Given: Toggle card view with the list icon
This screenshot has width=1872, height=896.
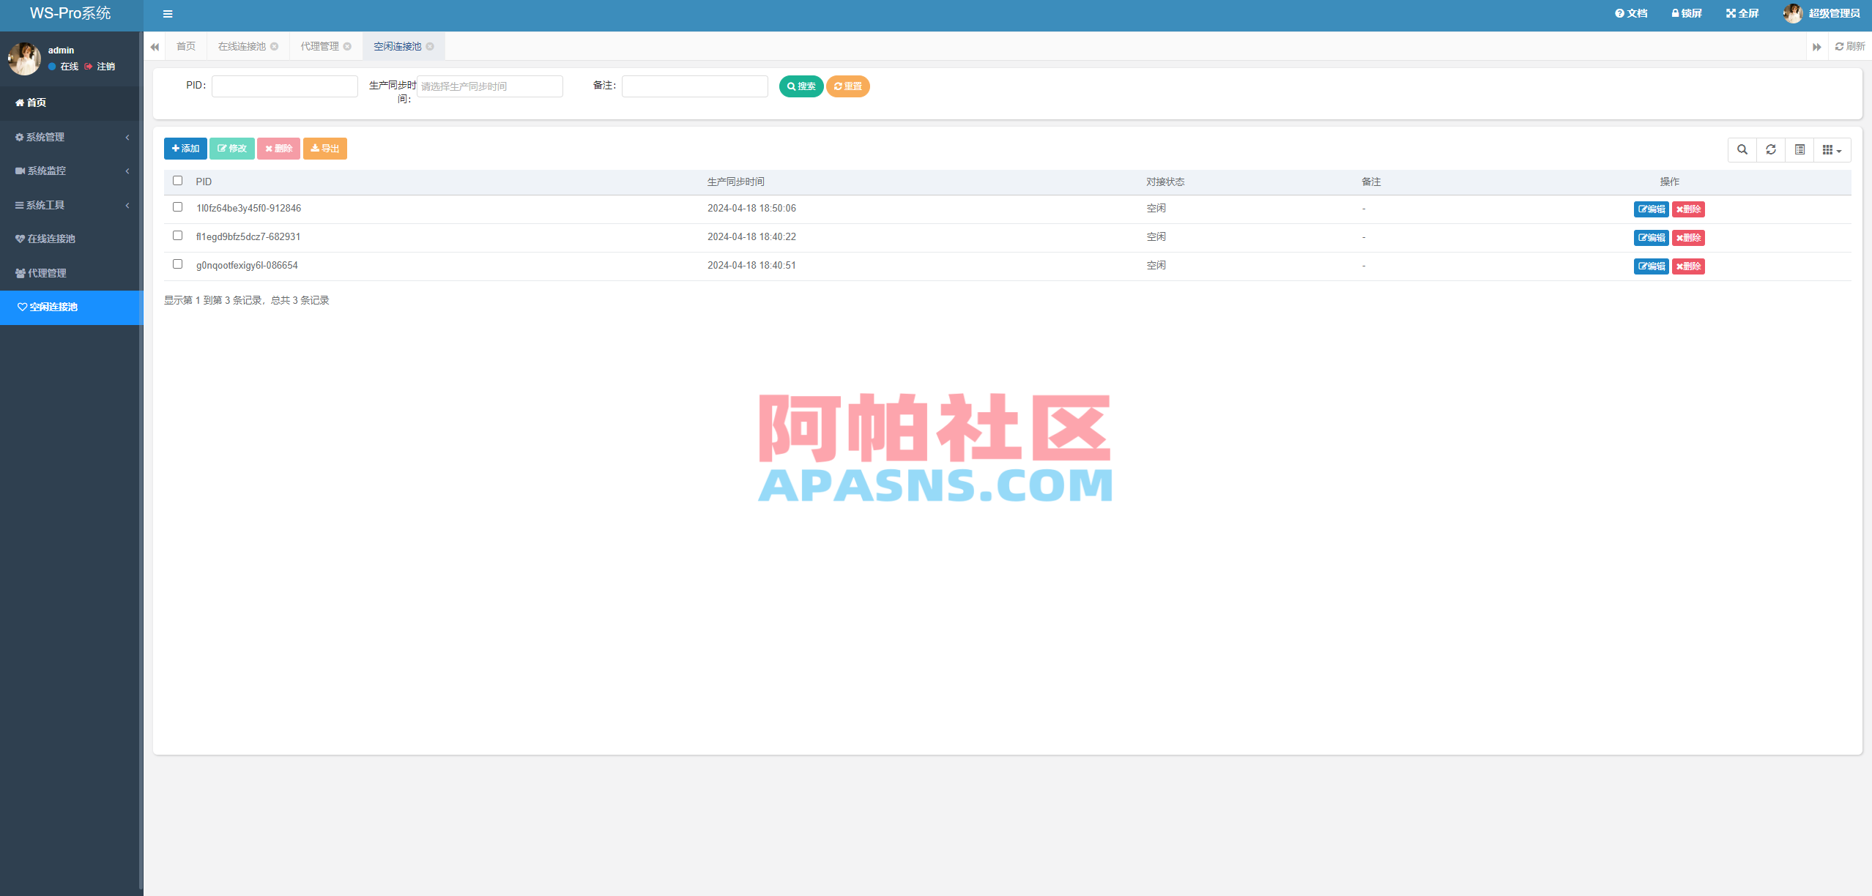Looking at the screenshot, I should coord(1799,149).
